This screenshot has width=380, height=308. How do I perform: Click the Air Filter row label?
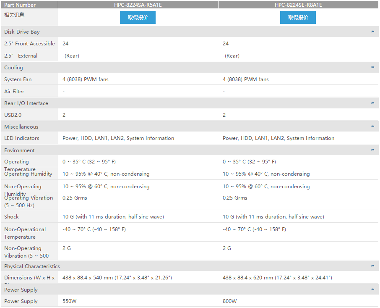click(x=14, y=92)
